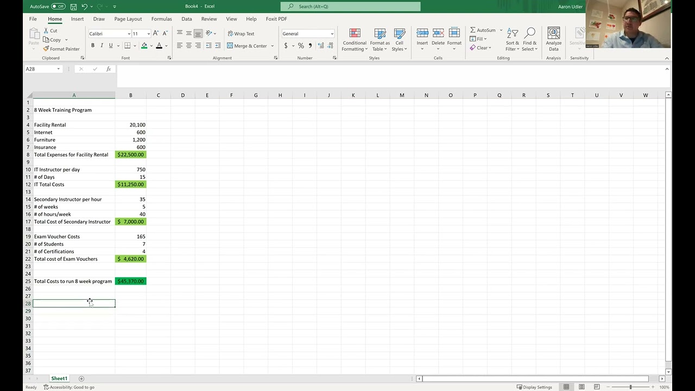The height and width of the screenshot is (391, 695).
Task: Select cell with $45,370.00 total
Action: click(x=130, y=281)
